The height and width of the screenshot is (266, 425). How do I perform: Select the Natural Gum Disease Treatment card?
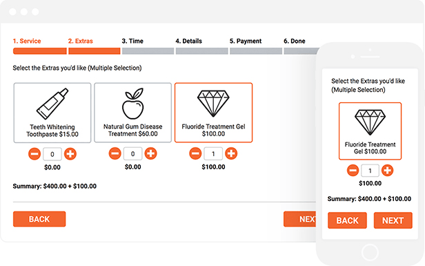click(132, 113)
